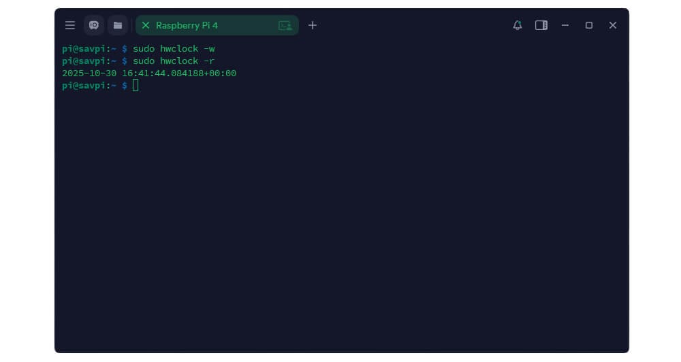Close the Raspberry Pi 4 tab

point(145,25)
